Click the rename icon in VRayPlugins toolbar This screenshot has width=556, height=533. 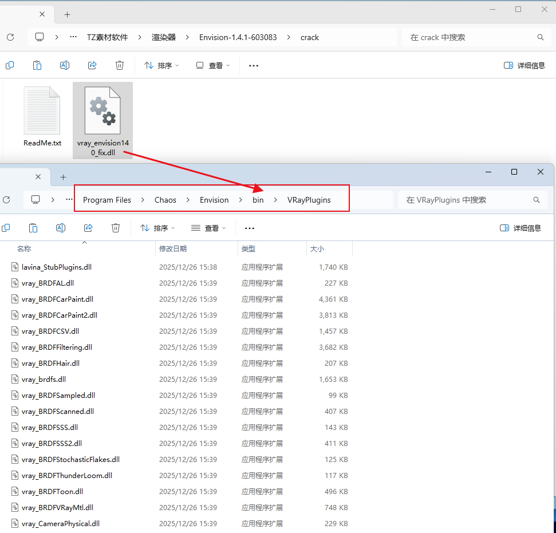61,228
